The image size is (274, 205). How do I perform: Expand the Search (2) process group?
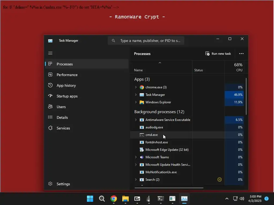click(x=136, y=180)
